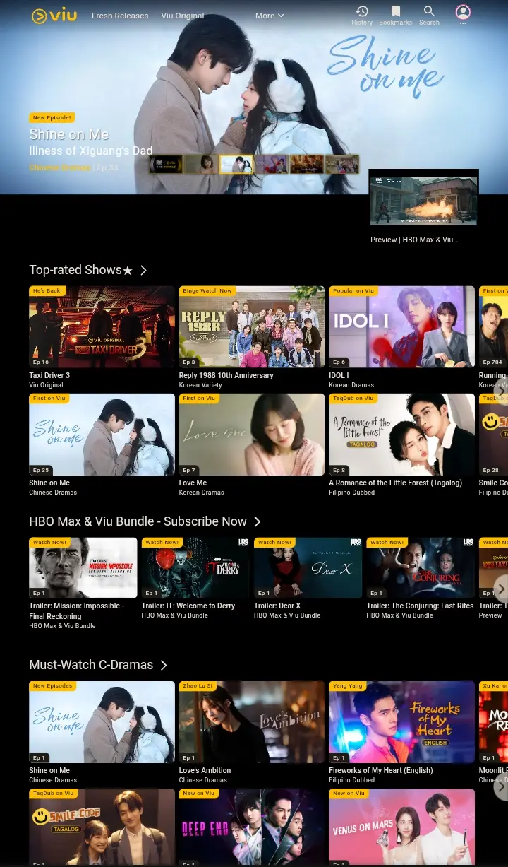Open HBO Max & Viu Bundle heading
Image resolution: width=508 pixels, height=867 pixels.
(138, 521)
